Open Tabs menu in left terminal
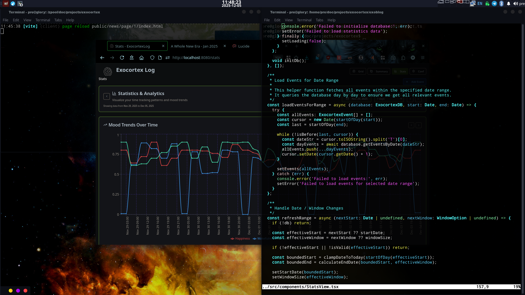525x295 pixels. click(x=58, y=20)
